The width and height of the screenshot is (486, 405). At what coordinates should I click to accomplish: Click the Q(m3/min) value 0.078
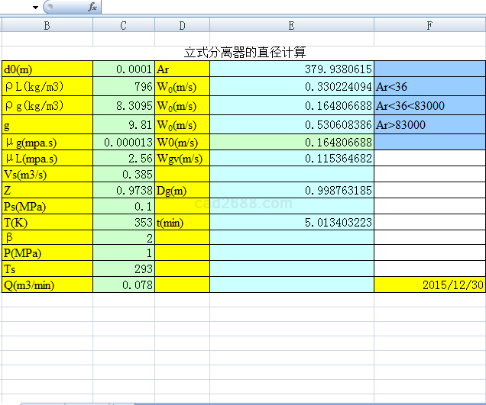point(124,284)
